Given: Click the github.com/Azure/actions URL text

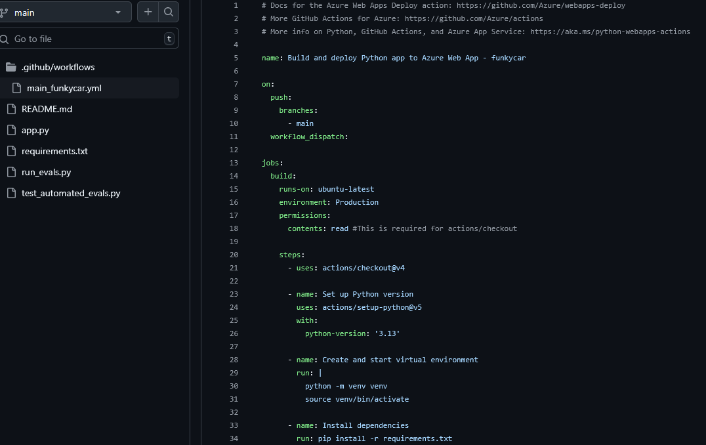Looking at the screenshot, I should (x=474, y=18).
